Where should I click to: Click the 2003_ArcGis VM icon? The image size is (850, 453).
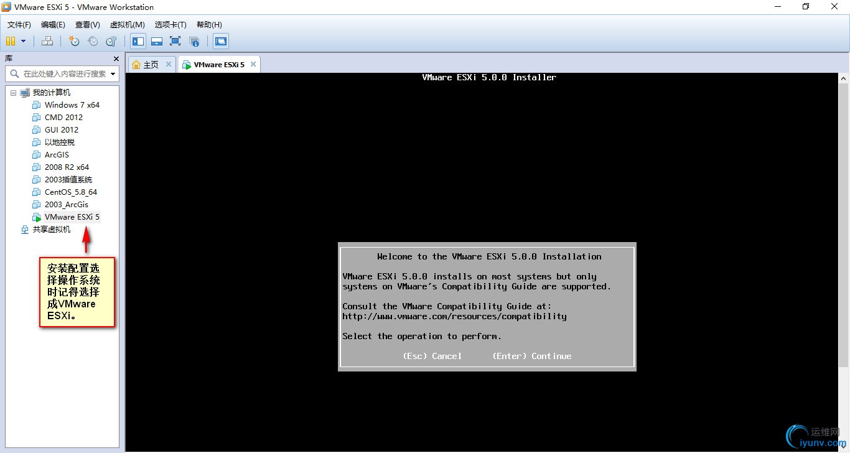(x=37, y=205)
